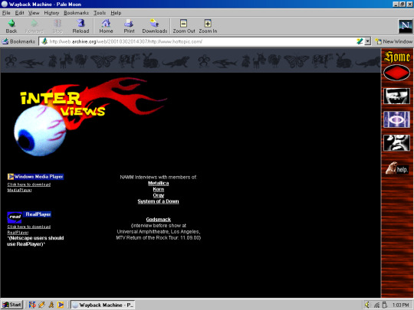Image resolution: width=414 pixels, height=310 pixels.
Task: Click 'NAMM Interviews with members of:' text
Action: click(x=159, y=177)
